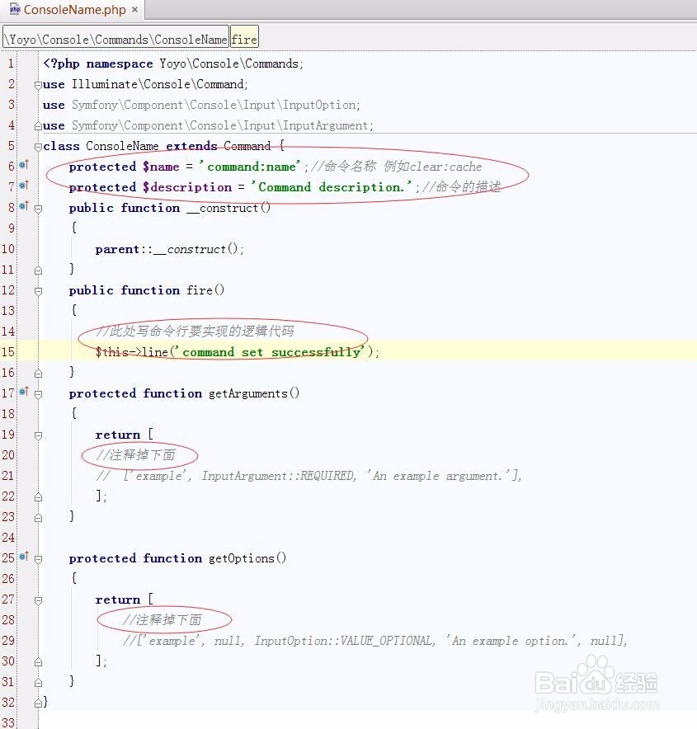Collapse the use statements block
This screenshot has height=729, width=697.
pyautogui.click(x=37, y=84)
